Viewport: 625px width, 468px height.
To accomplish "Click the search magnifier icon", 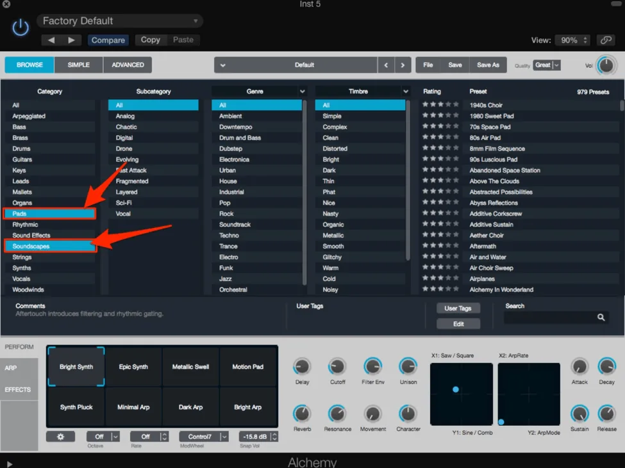I will click(601, 317).
